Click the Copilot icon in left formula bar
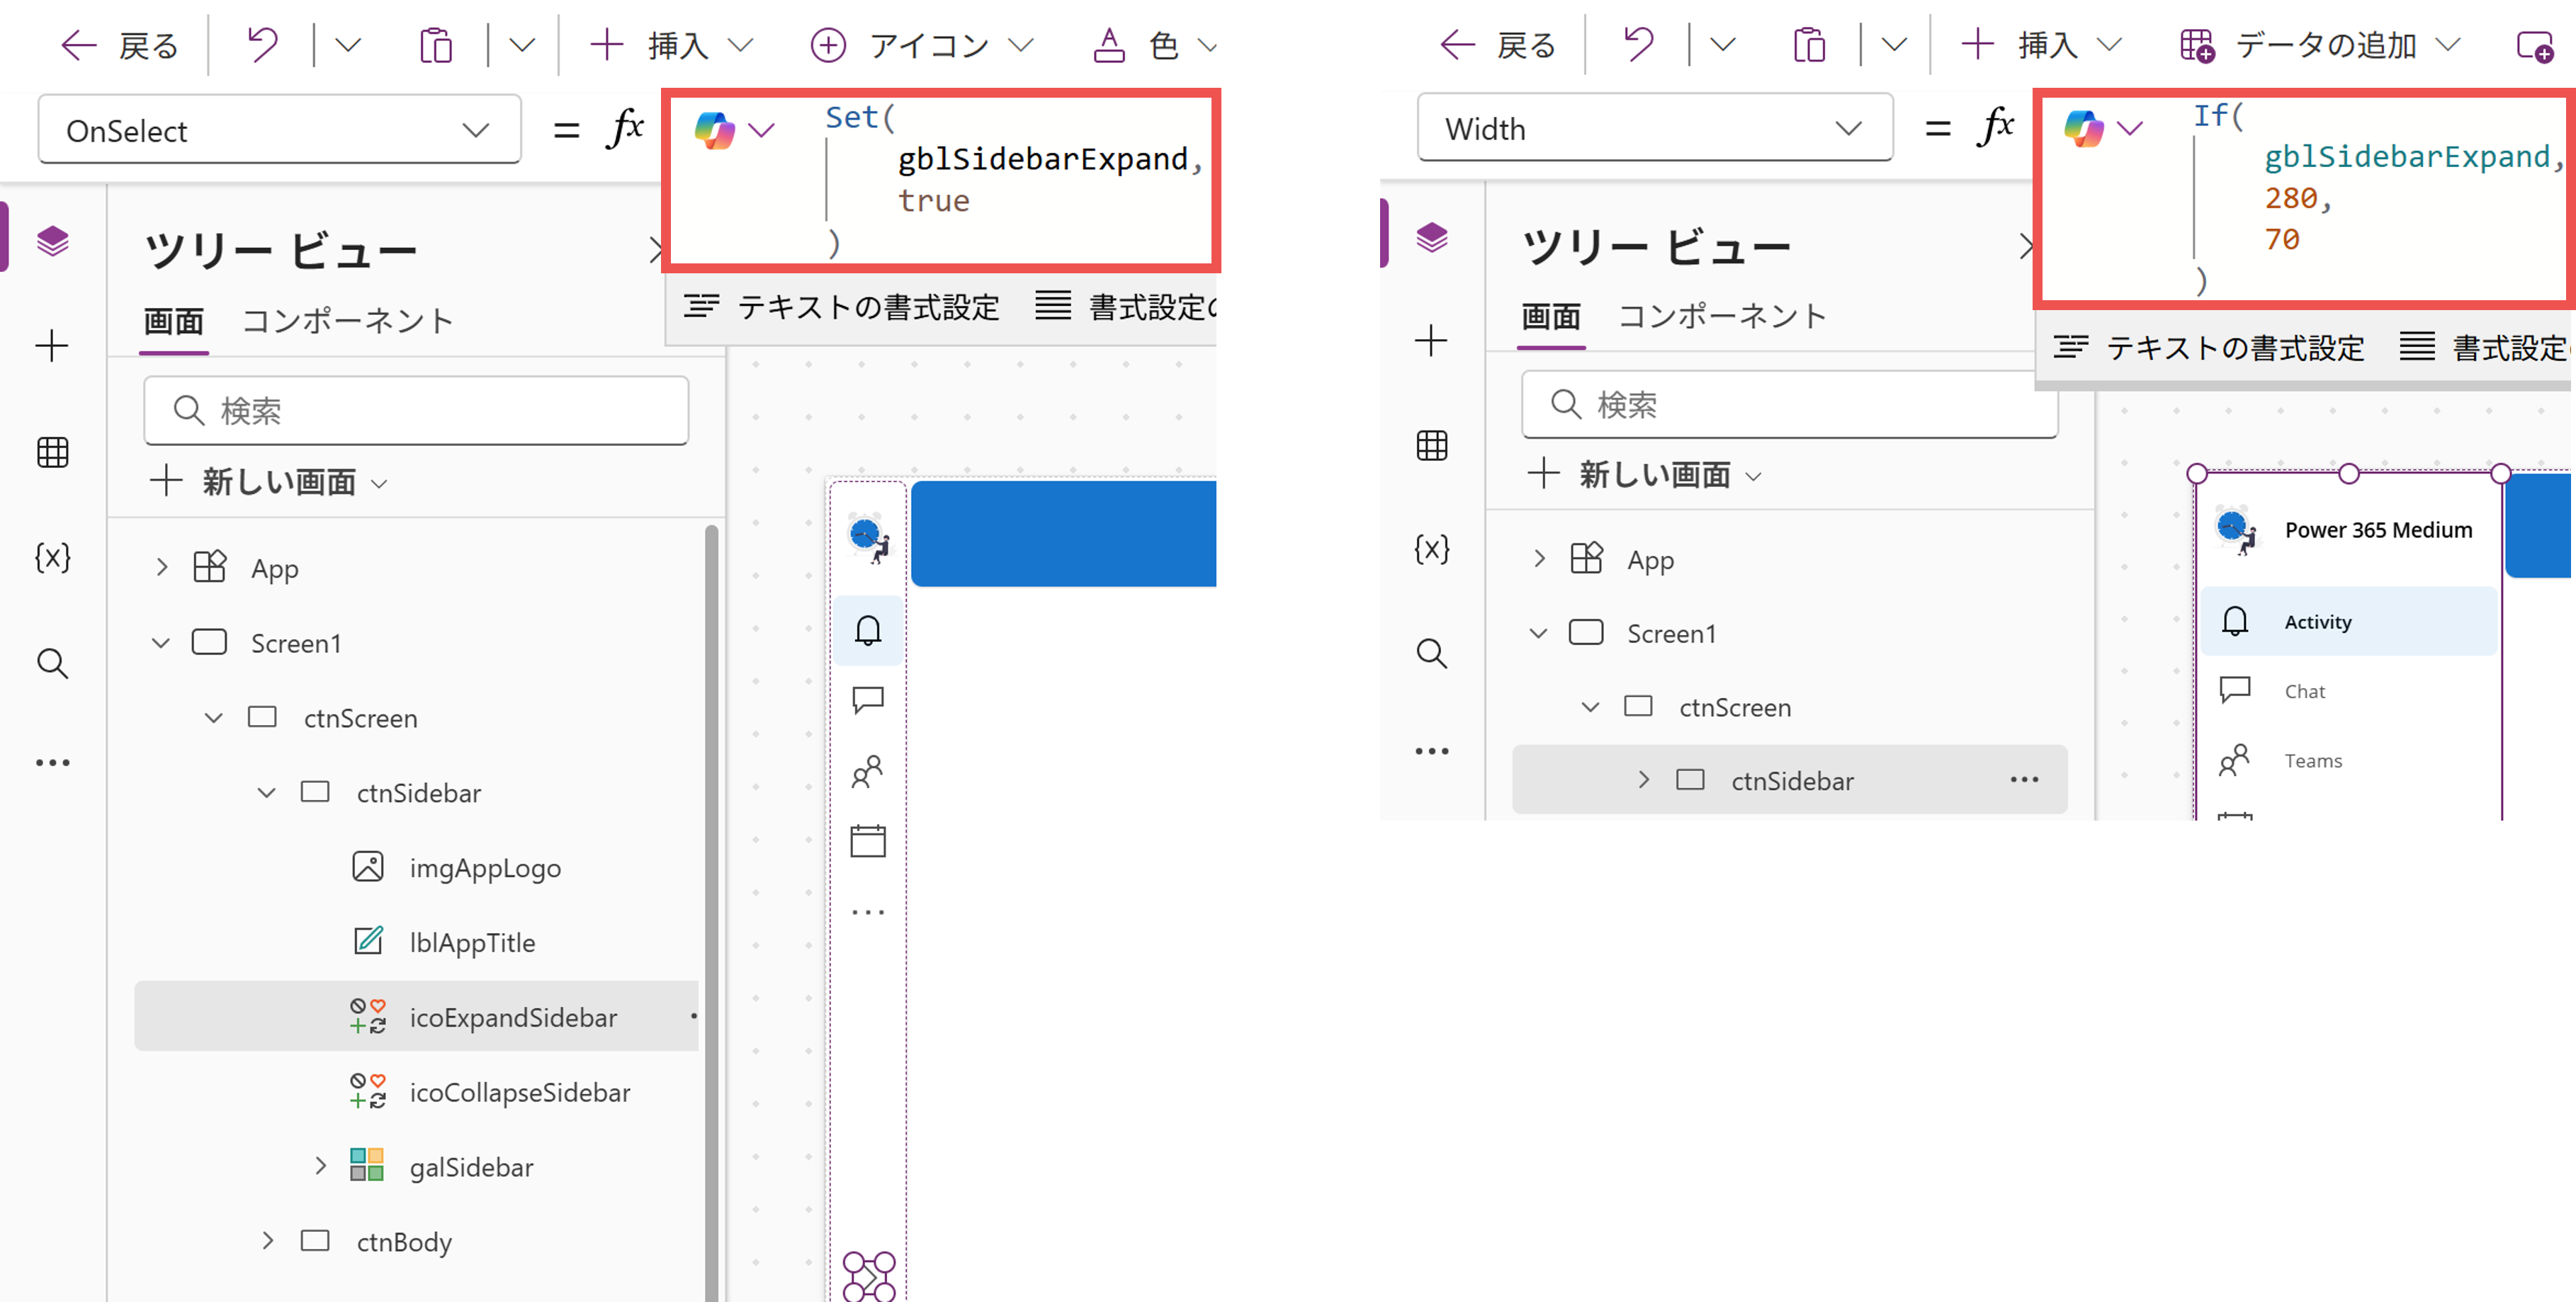 715,131
